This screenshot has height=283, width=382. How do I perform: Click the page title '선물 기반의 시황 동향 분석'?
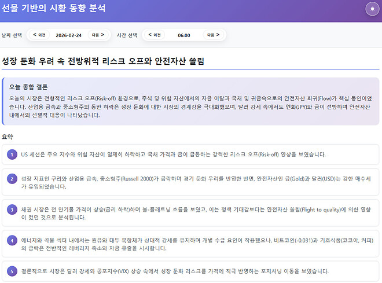[x=54, y=8]
